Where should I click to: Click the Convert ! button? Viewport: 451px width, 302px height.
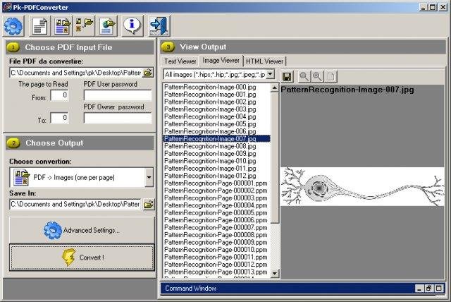82,258
